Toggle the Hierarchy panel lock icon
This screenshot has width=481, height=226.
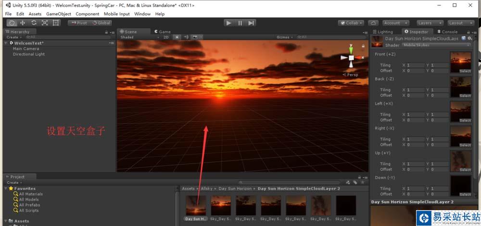106,32
